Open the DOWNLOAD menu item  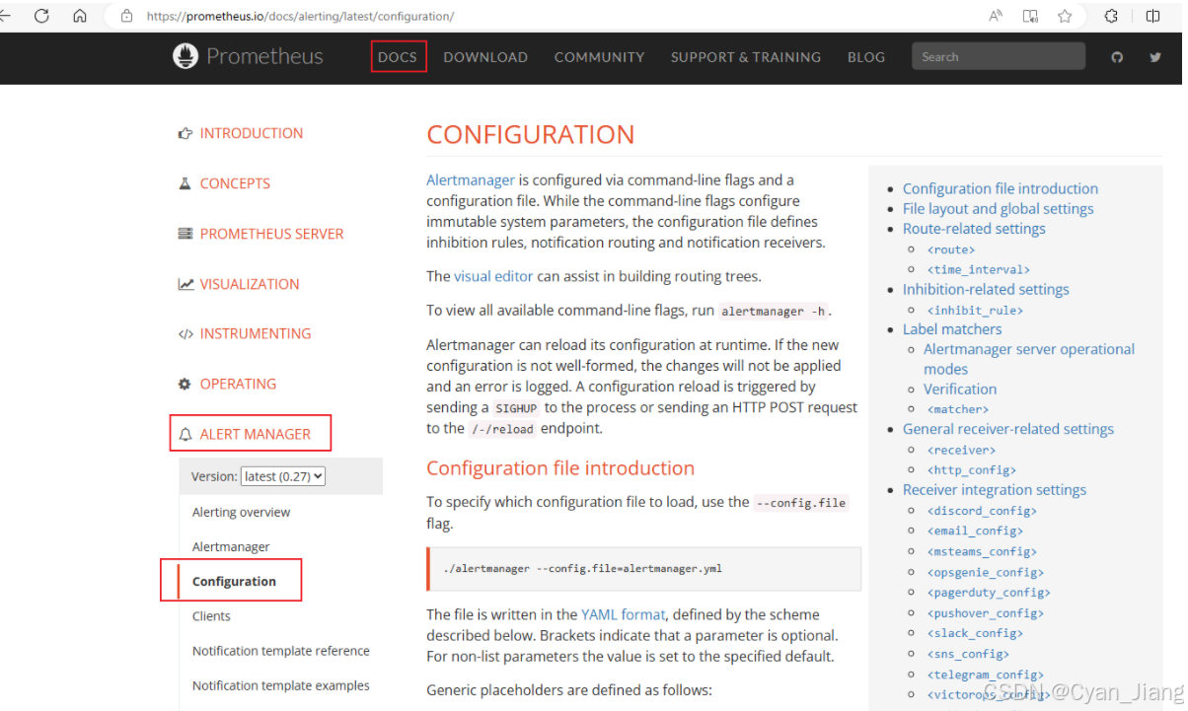point(485,57)
